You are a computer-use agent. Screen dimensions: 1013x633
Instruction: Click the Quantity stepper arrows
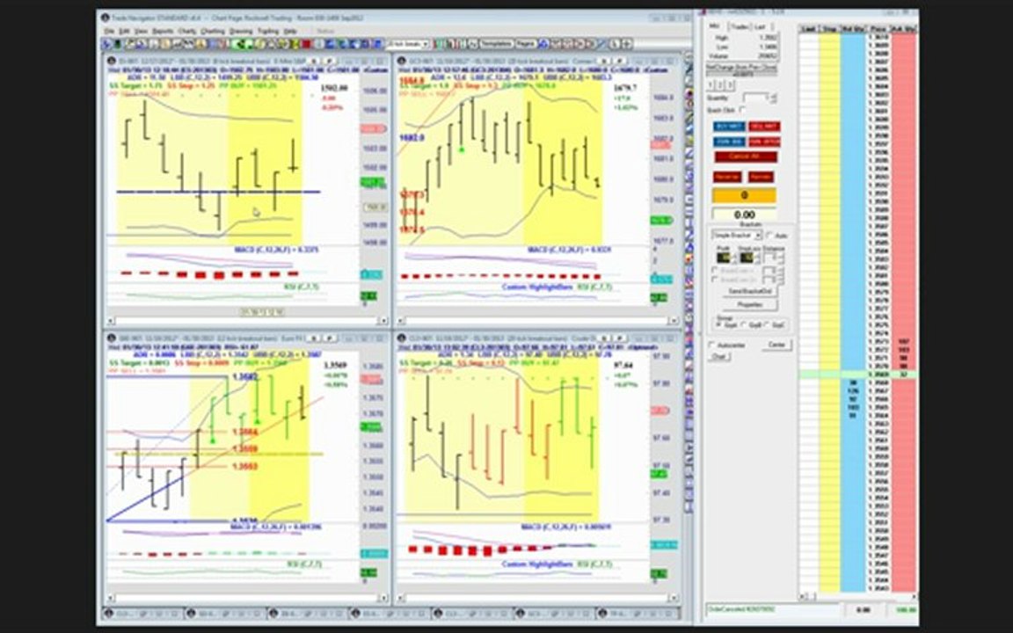point(774,98)
